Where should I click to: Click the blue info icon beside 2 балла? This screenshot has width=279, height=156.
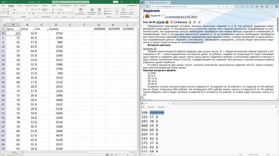click(x=199, y=22)
